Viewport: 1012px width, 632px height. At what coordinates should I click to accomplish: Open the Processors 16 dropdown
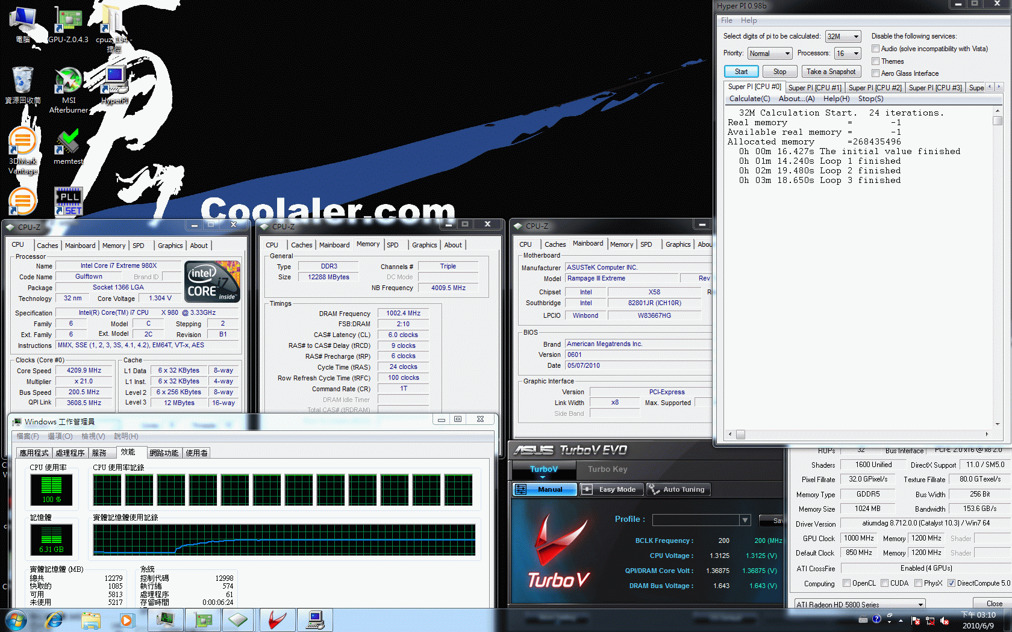(848, 54)
